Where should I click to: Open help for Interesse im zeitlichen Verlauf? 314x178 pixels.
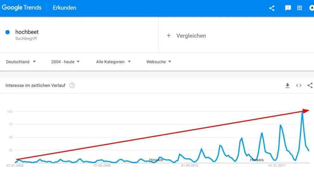72,86
